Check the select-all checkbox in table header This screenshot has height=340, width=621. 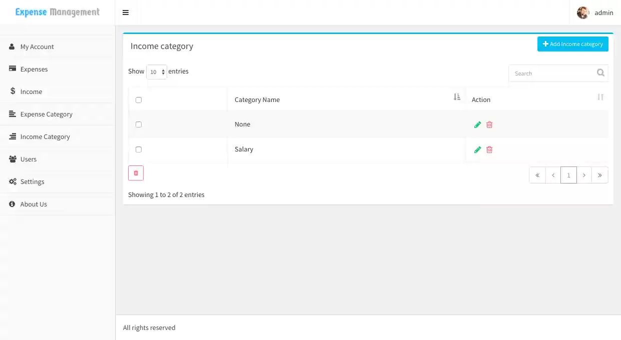coord(139,99)
